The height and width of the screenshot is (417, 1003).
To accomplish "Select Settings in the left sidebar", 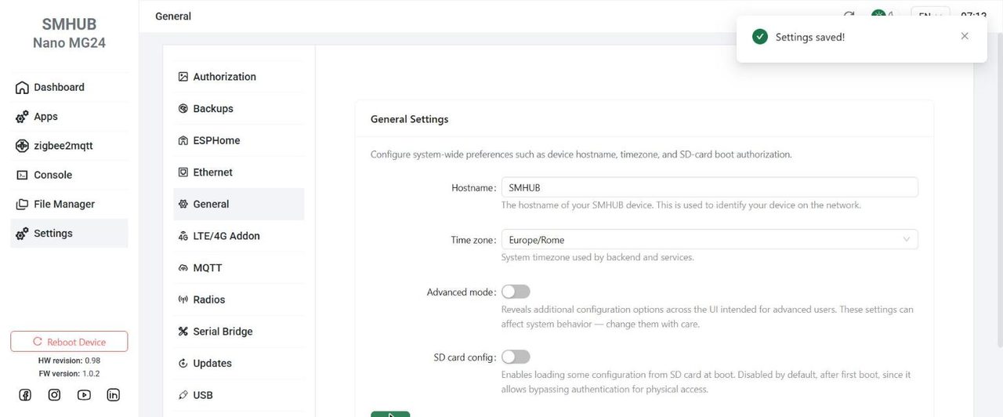I will [69, 234].
